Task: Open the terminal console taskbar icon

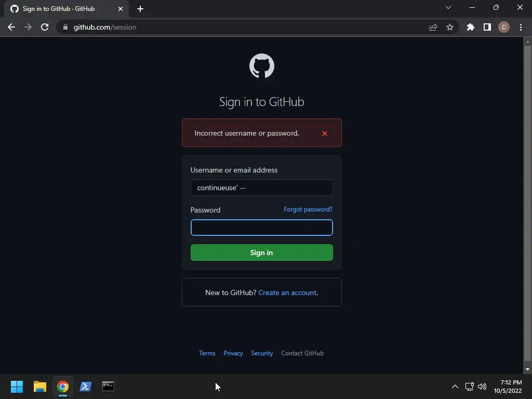Action: click(108, 387)
